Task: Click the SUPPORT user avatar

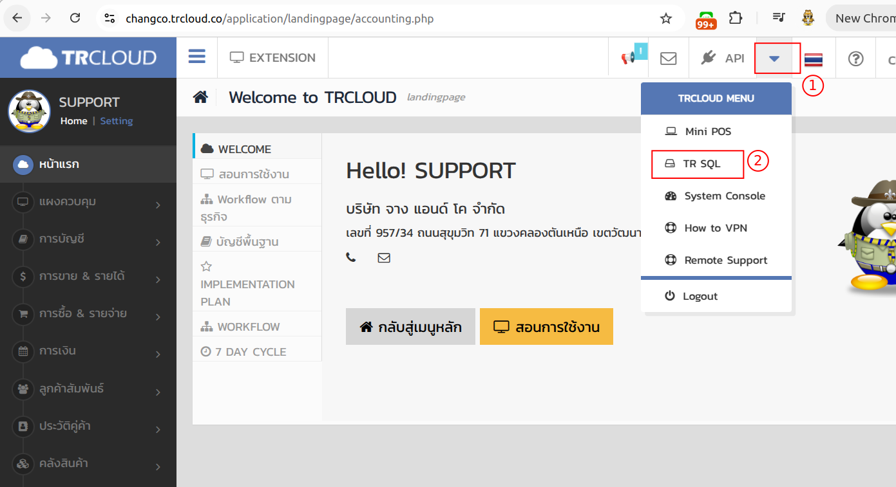Action: (x=29, y=111)
